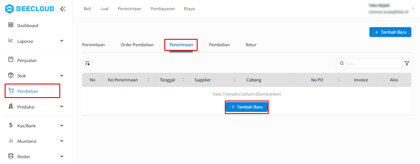Collapse the sidebar with double chevron icon
Image resolution: width=420 pixels, height=164 pixels.
[63, 9]
